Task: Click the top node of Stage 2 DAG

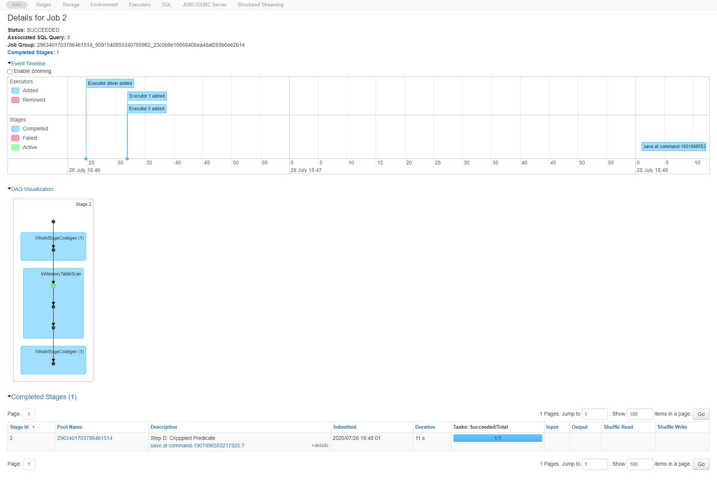Action: pos(53,222)
